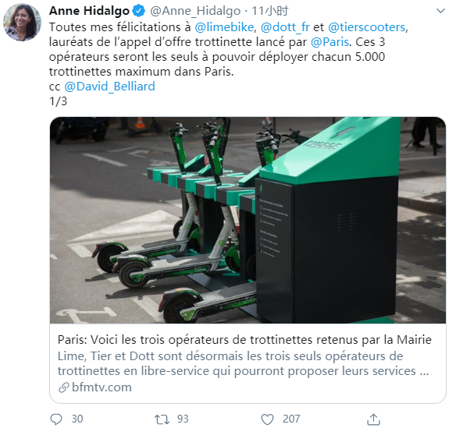Click the Anne Hidalgo display name
The image size is (456, 428).
[89, 11]
